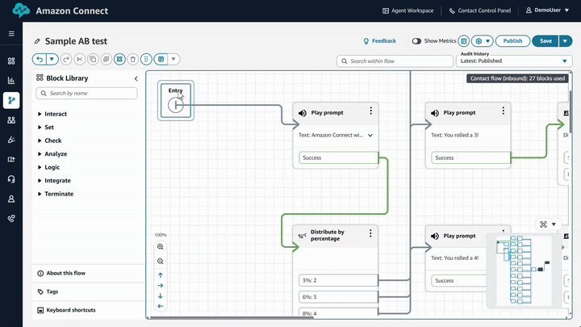Collapse the Block Library panel
581x327 pixels.
tap(136, 78)
